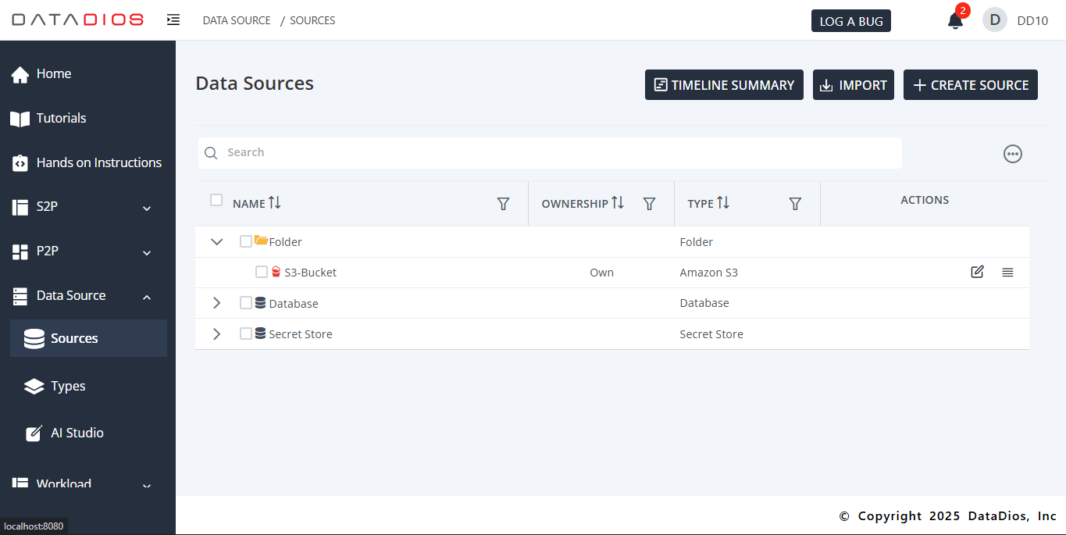Collapse the sidebar menu toggle icon
Viewport: 1066px width, 535px height.
coord(173,20)
